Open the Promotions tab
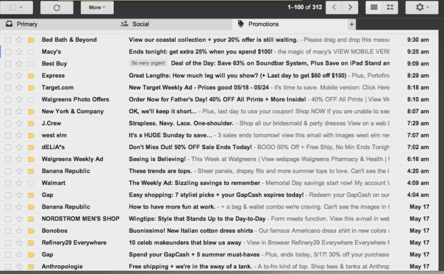The height and width of the screenshot is (274, 444). pos(290,24)
